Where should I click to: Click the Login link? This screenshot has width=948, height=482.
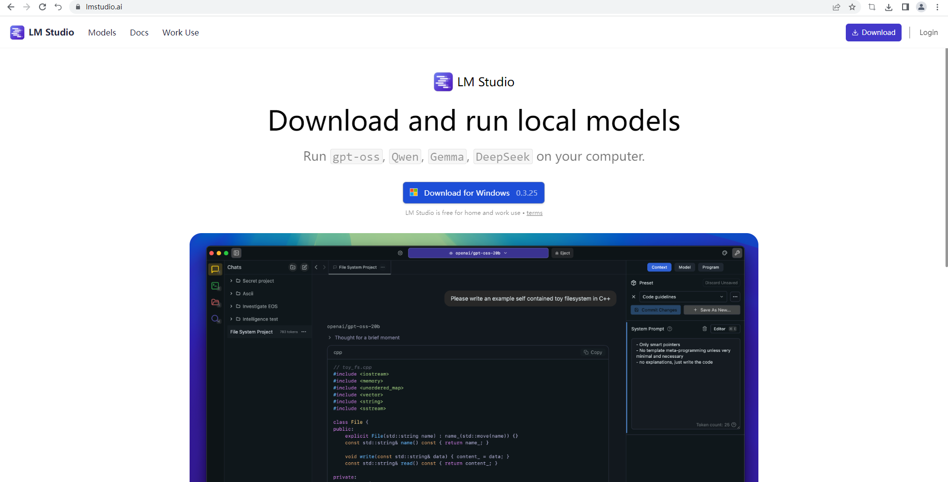[x=928, y=33]
